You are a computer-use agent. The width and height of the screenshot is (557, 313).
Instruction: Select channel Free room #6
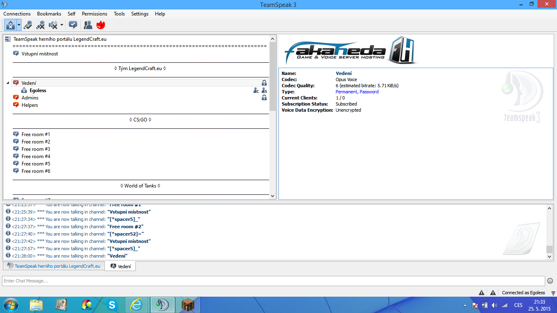click(x=36, y=171)
